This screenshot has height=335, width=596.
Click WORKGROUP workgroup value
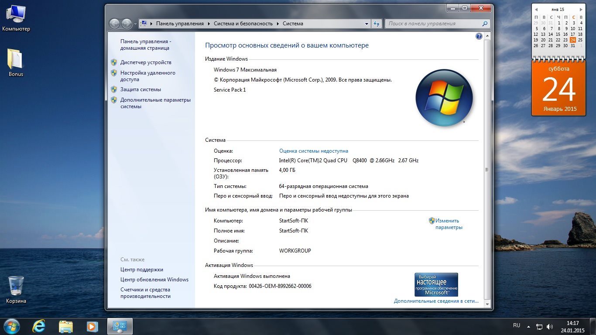(x=295, y=251)
